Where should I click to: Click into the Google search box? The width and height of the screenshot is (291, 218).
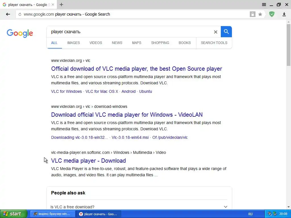click(x=130, y=32)
